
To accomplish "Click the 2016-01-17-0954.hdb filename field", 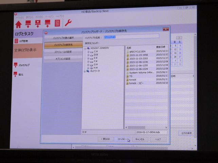I will coord(151,132).
